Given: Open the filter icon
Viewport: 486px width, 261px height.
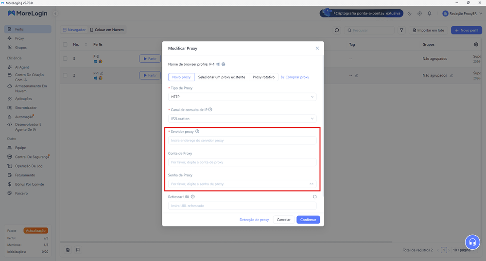Looking at the screenshot, I should point(401,30).
